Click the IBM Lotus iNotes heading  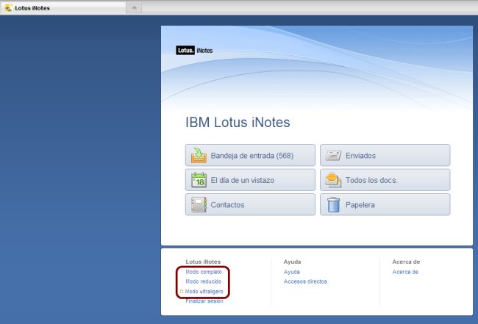[238, 123]
